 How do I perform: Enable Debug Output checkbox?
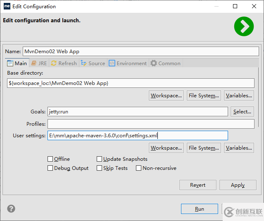(50, 168)
